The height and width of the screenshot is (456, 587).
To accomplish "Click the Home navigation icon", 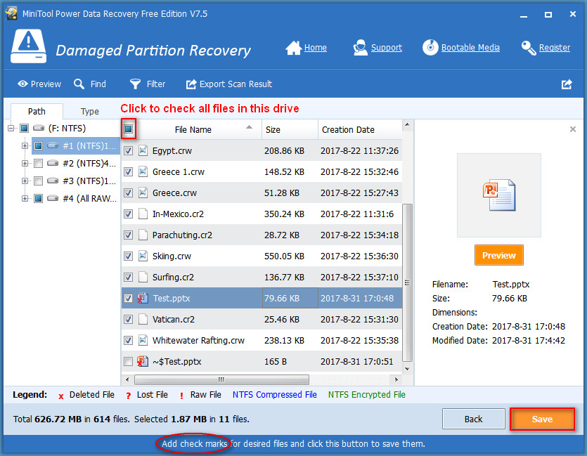I will click(293, 47).
